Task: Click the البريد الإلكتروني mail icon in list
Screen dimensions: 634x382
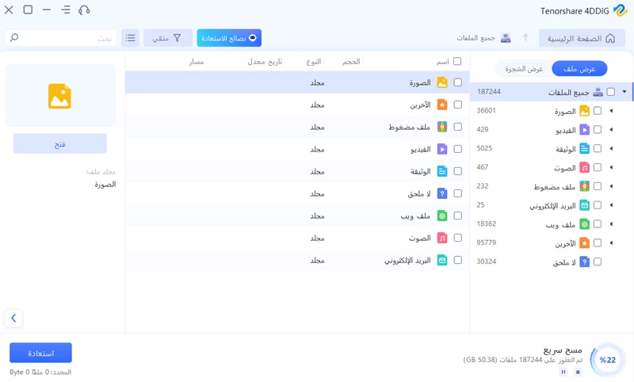Action: (442, 260)
